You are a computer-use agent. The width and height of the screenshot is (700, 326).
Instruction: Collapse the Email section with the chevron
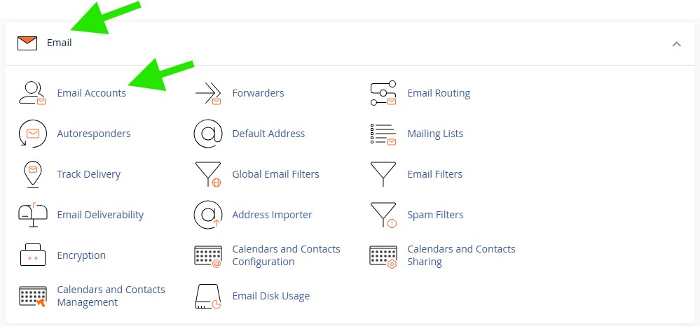pyautogui.click(x=676, y=43)
